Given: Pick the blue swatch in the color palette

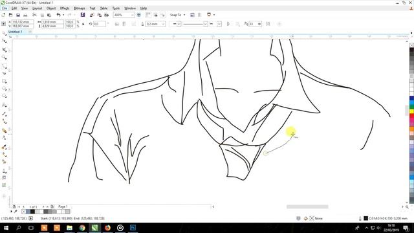Looking at the screenshot, I should pos(411,98).
